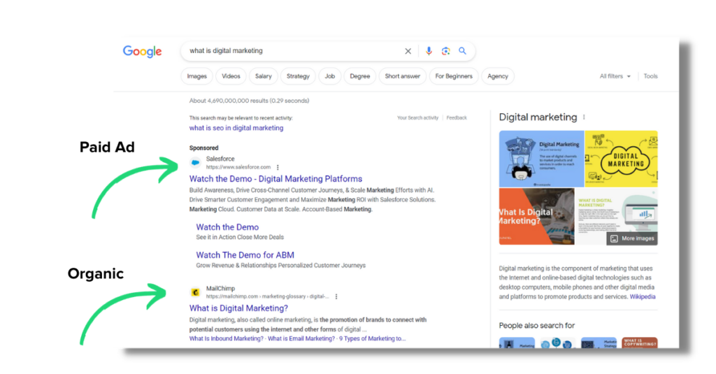
Task: Click the 'Digital marketing' panel title
Action: 538,117
